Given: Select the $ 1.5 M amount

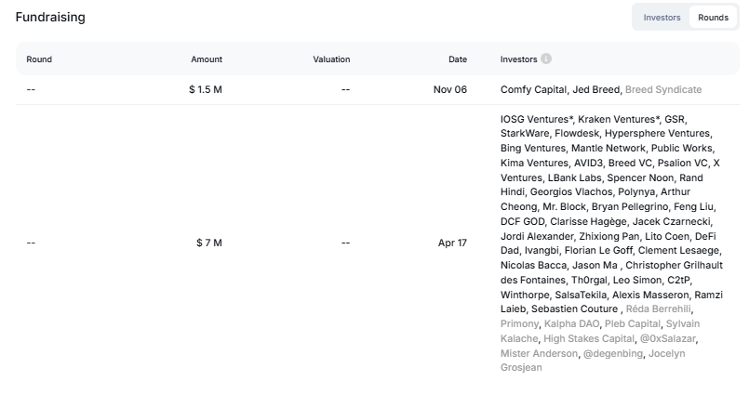Looking at the screenshot, I should point(206,89).
